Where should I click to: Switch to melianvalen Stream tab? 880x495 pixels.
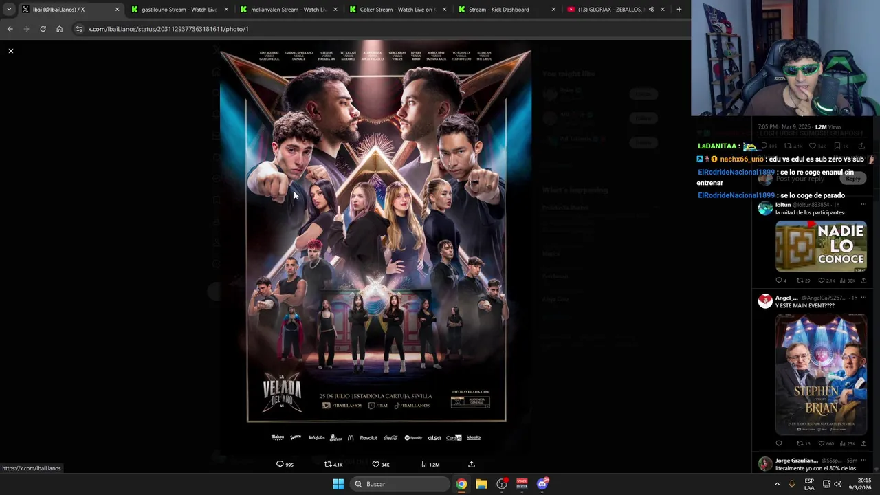(289, 10)
